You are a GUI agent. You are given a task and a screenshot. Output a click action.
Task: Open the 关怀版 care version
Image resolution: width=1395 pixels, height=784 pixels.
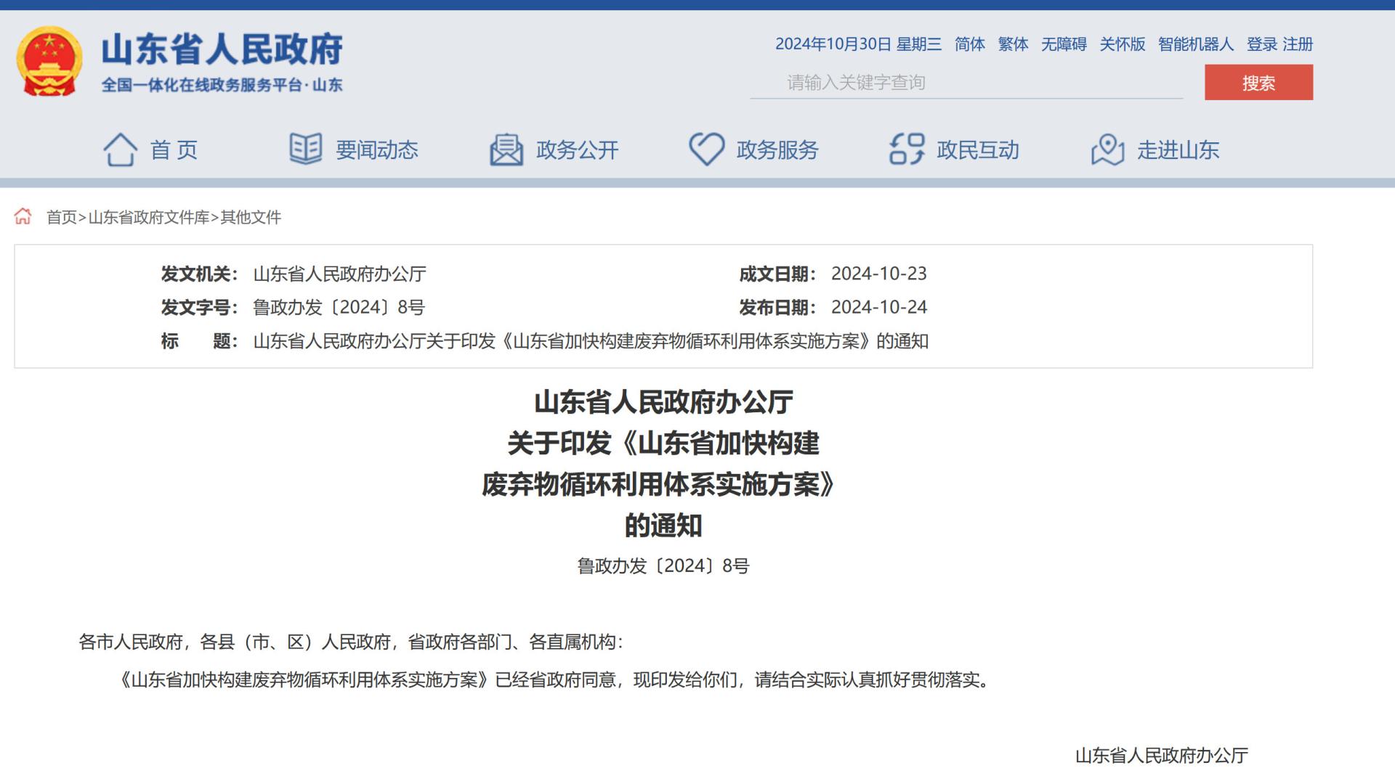pos(1122,44)
